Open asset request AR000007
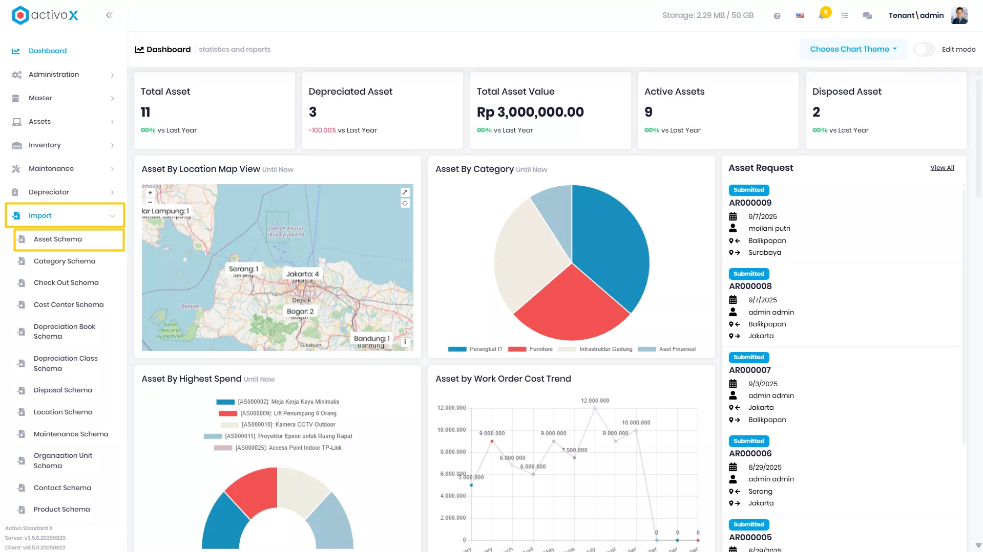Screen dimensions: 983x552 tap(749, 370)
